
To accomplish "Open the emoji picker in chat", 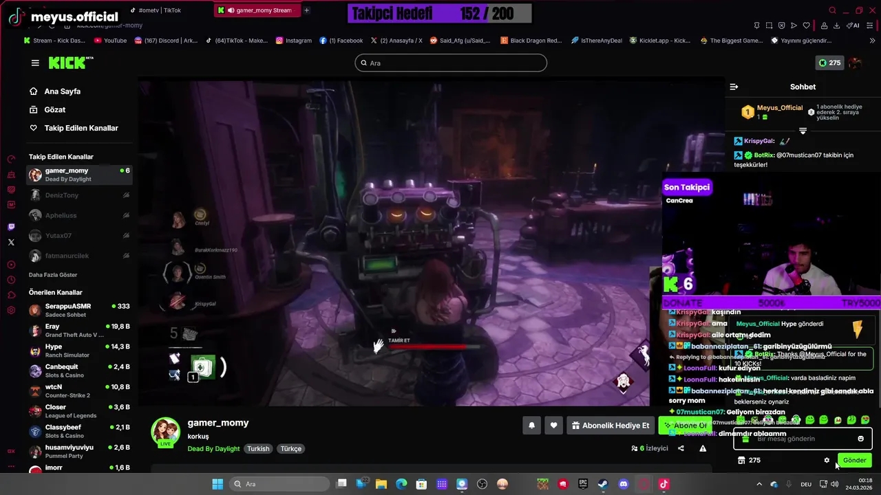I will pos(860,439).
